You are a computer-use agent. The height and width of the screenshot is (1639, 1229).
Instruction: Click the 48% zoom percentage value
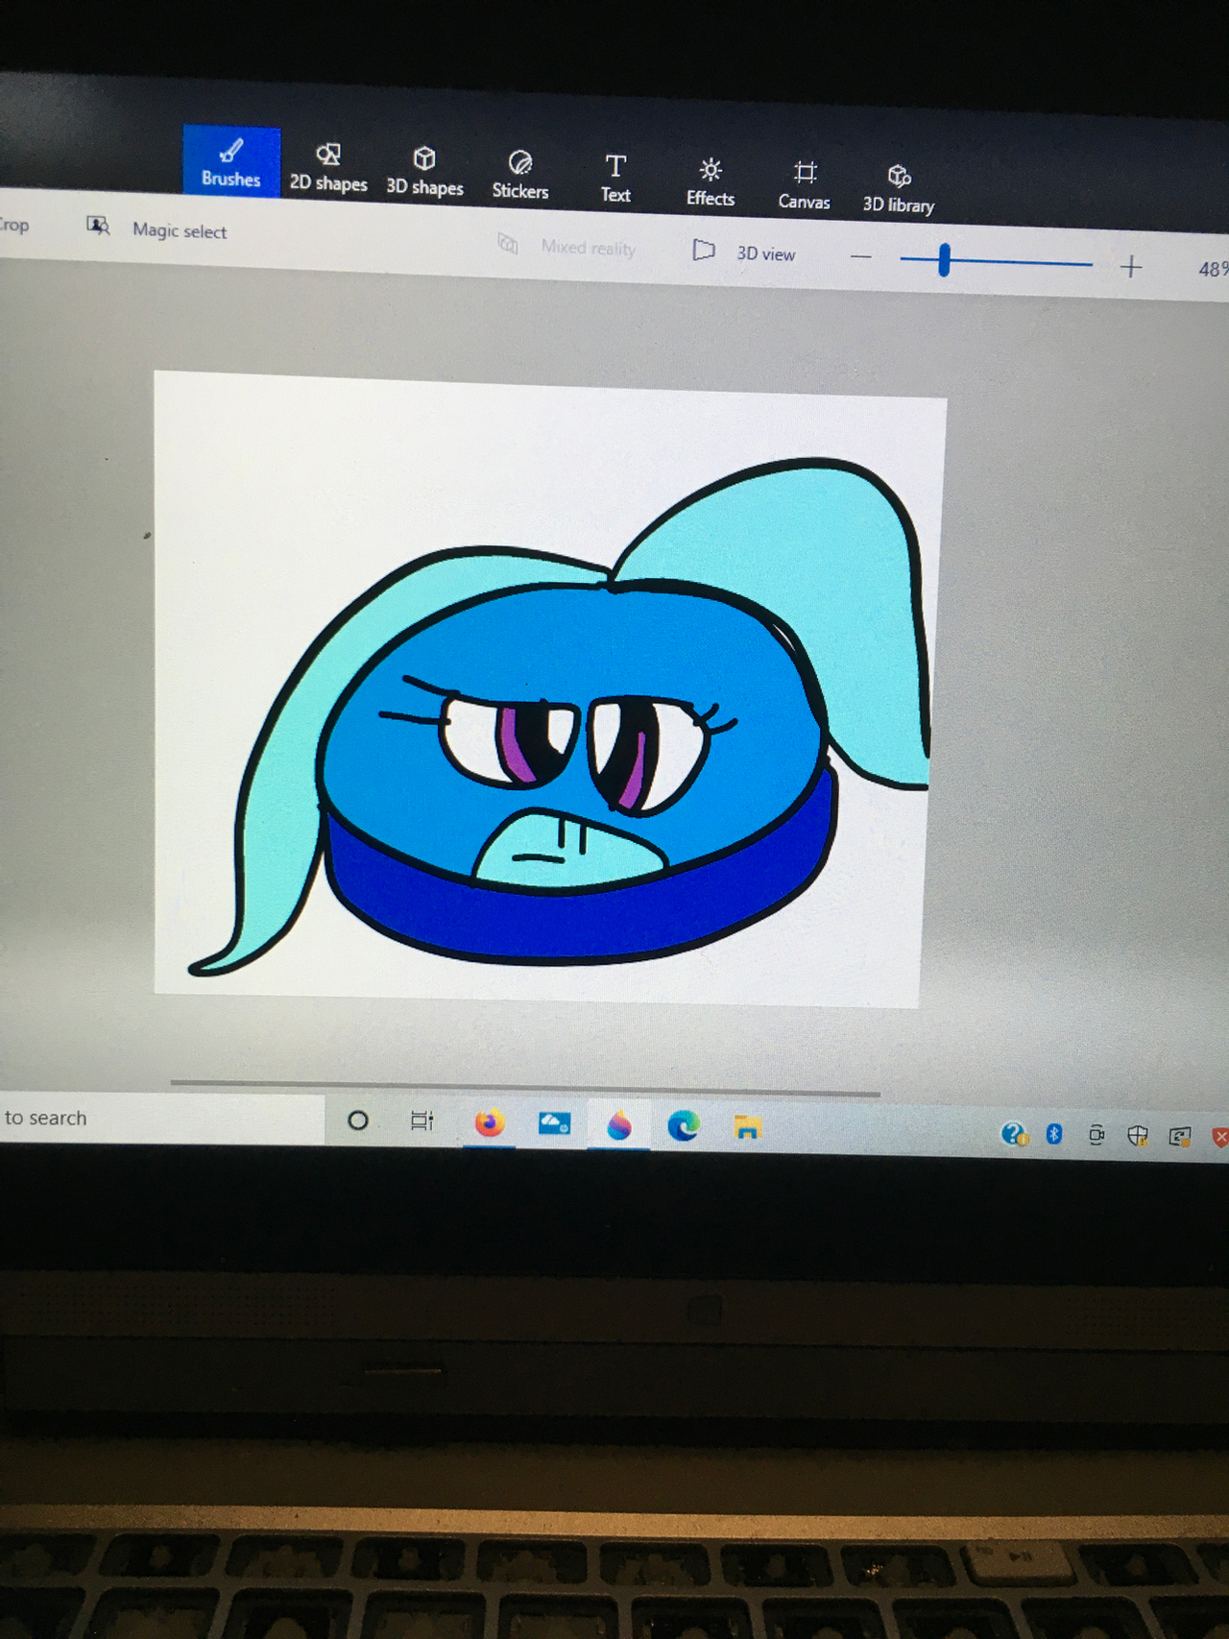click(x=1214, y=270)
